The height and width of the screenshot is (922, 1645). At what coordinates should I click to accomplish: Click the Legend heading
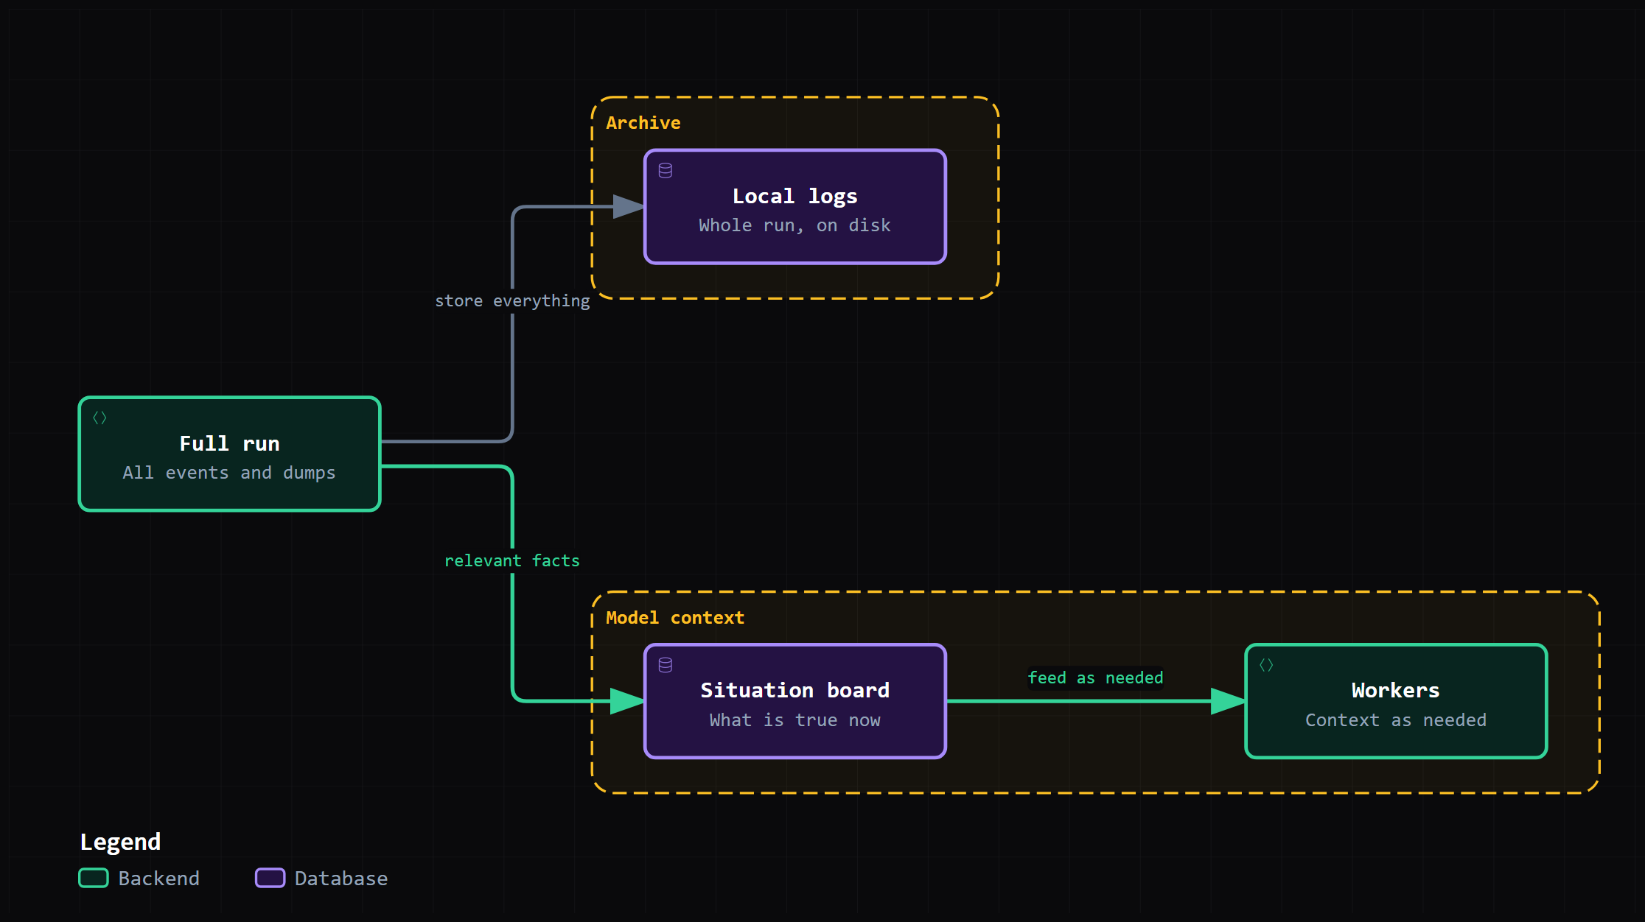(x=120, y=842)
